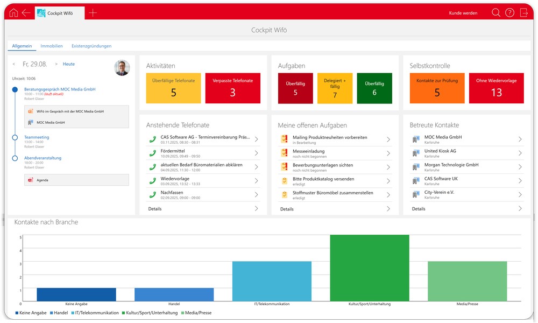This screenshot has width=538, height=323.
Task: Open the Überfällige Telefonate yellow tile
Action: tap(173, 88)
